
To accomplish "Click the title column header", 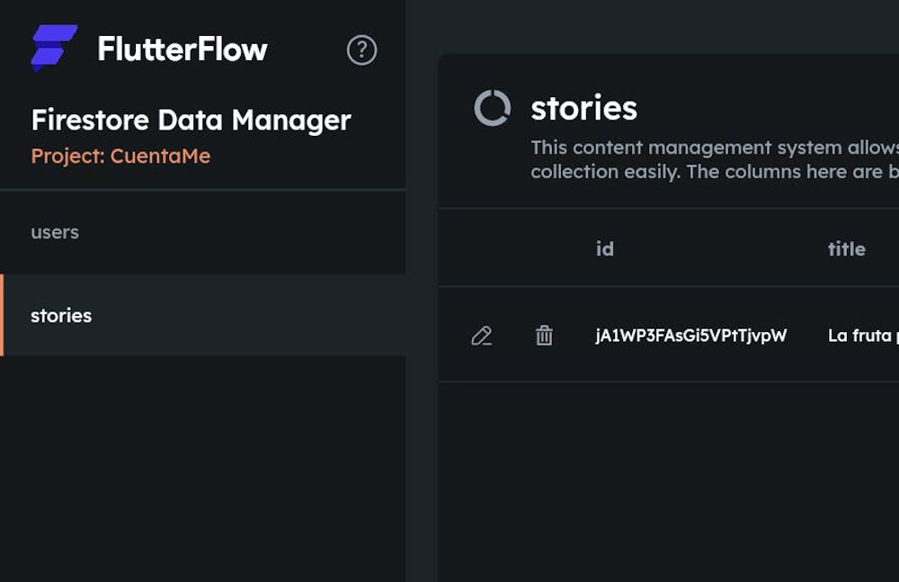I will coord(846,249).
